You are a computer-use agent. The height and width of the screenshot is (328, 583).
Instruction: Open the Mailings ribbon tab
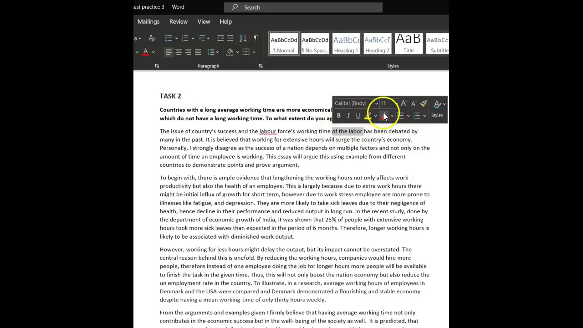(148, 21)
